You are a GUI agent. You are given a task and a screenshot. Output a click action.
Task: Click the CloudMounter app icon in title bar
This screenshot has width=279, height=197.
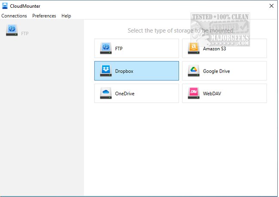tap(5, 6)
